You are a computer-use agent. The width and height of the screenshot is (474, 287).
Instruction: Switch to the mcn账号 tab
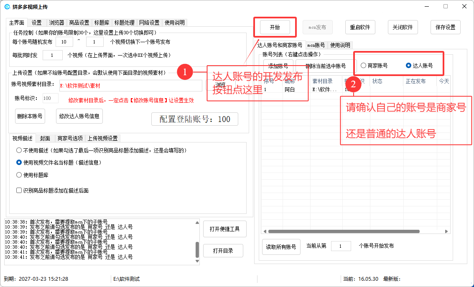pyautogui.click(x=316, y=45)
